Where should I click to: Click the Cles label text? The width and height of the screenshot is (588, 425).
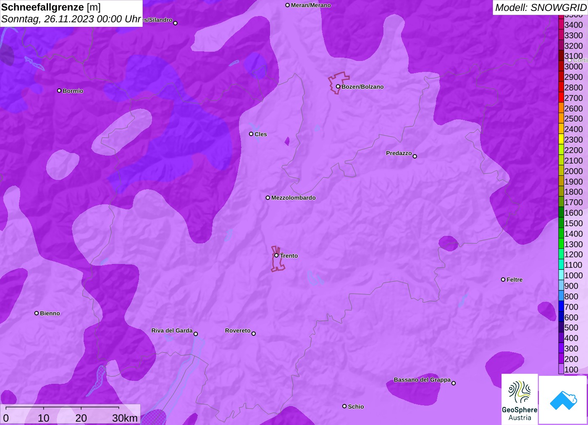coord(261,134)
